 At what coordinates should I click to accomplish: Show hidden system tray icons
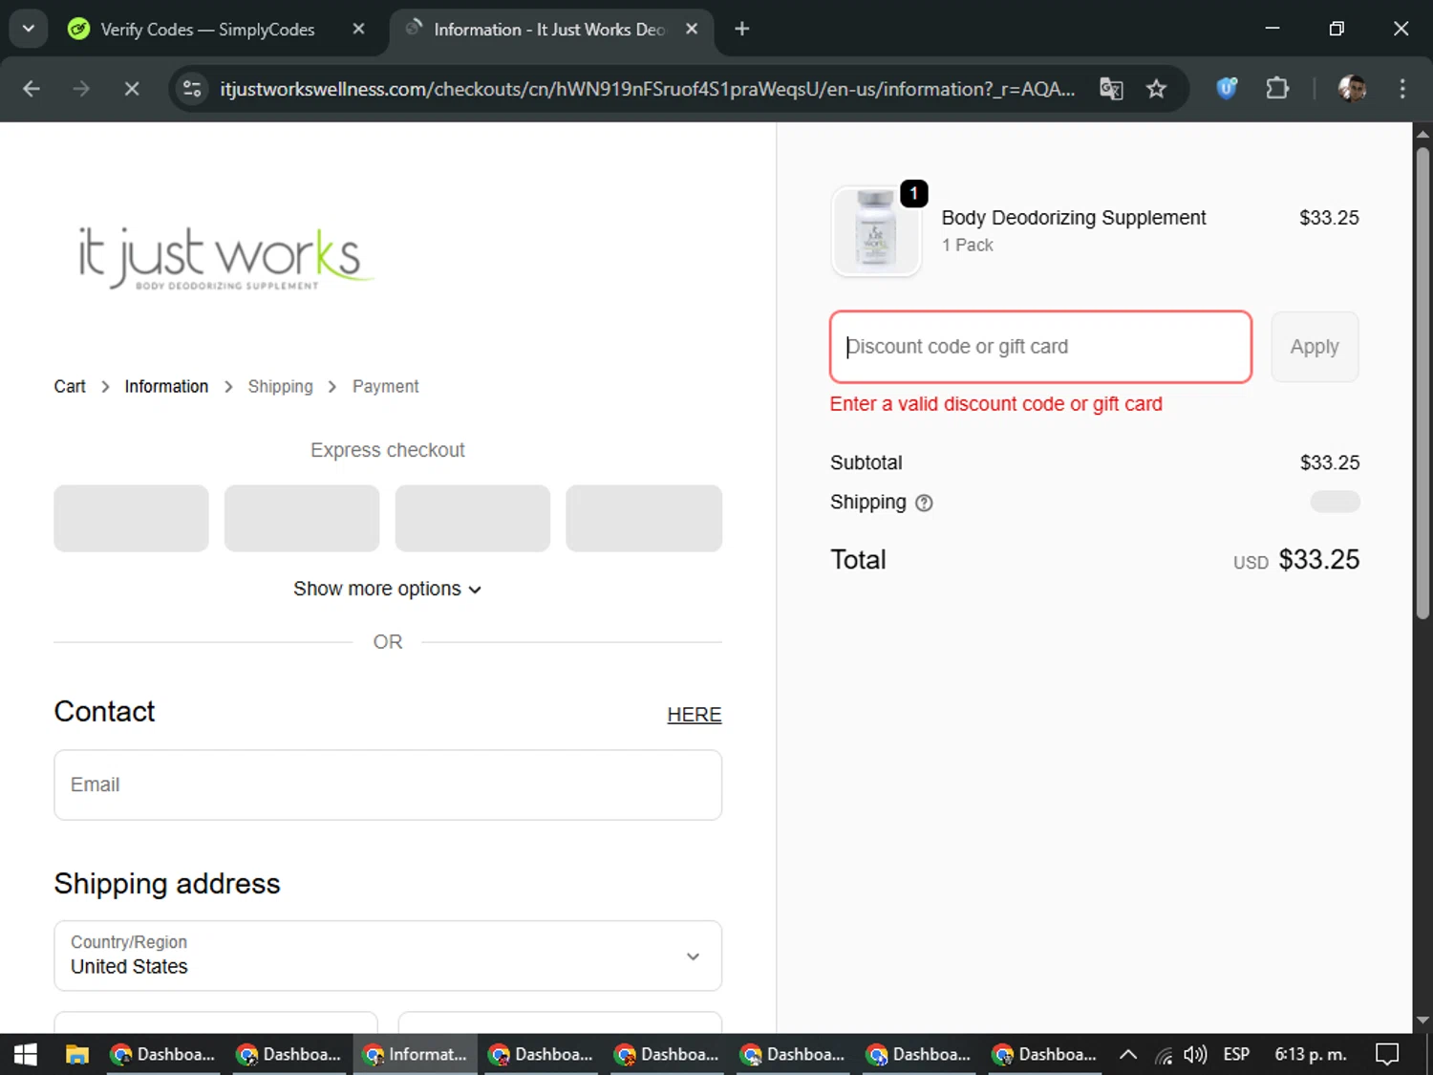pos(1128,1054)
